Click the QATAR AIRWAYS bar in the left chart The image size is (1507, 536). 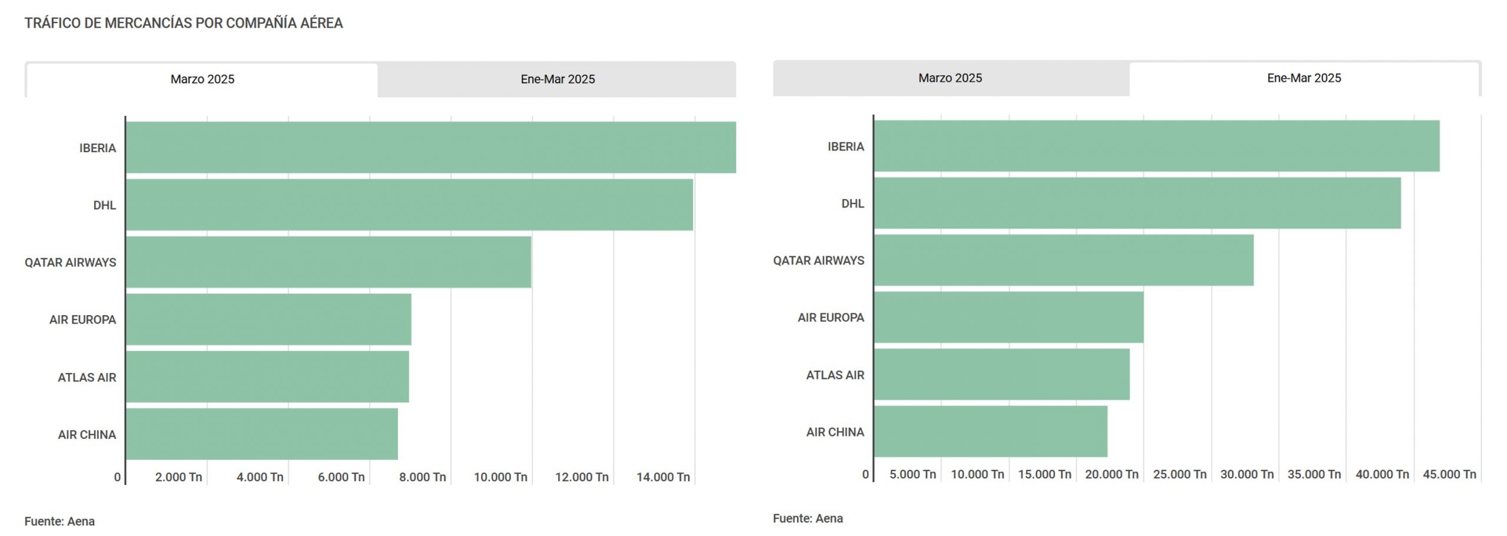click(328, 262)
